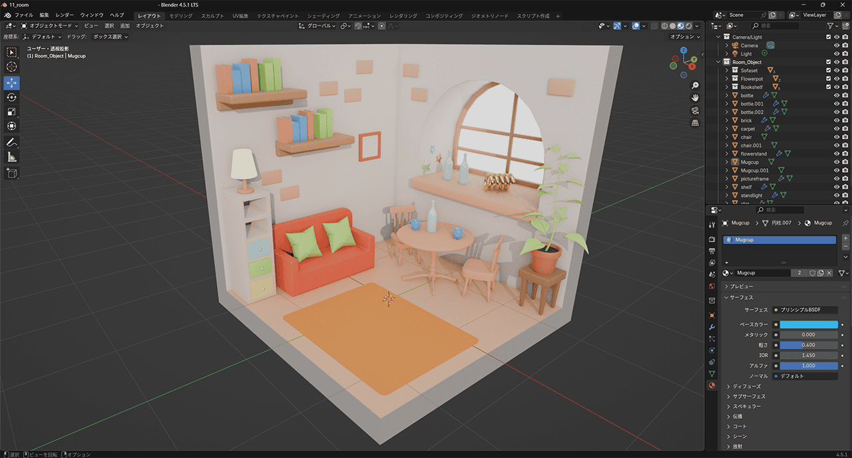The height and width of the screenshot is (458, 852).
Task: Toggle viewport visibility of the Camera object
Action: [x=837, y=45]
